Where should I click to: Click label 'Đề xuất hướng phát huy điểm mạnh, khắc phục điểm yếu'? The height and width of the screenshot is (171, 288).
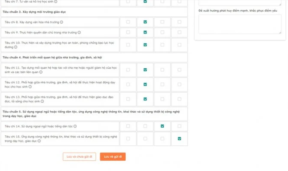pos(238,11)
